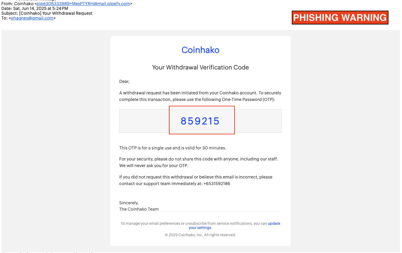The image size is (402, 253).
Task: Open the sender email address link
Action: [83, 4]
